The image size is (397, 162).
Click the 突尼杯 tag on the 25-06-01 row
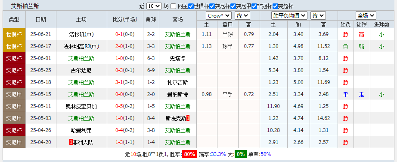pyautogui.click(x=14, y=58)
